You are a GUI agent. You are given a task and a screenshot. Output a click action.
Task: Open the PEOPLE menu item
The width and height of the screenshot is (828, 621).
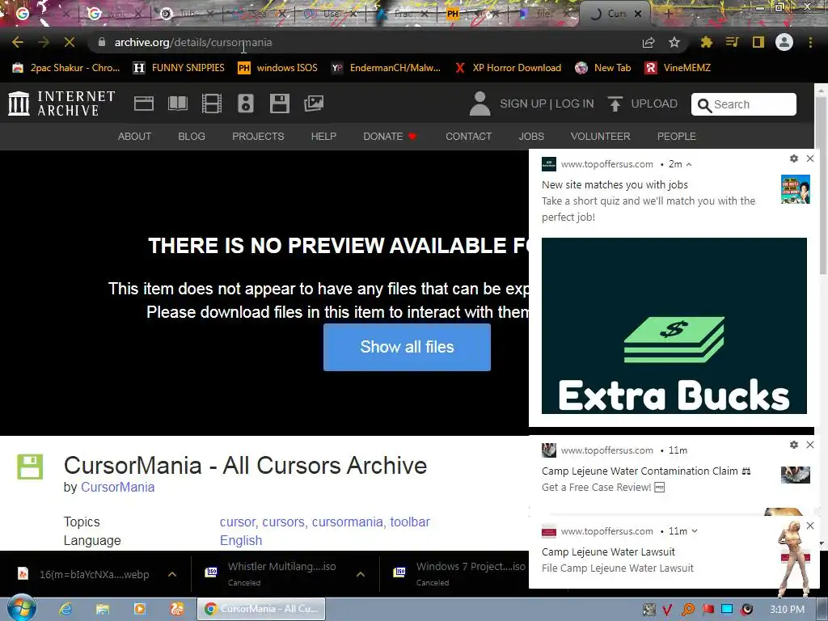[677, 136]
